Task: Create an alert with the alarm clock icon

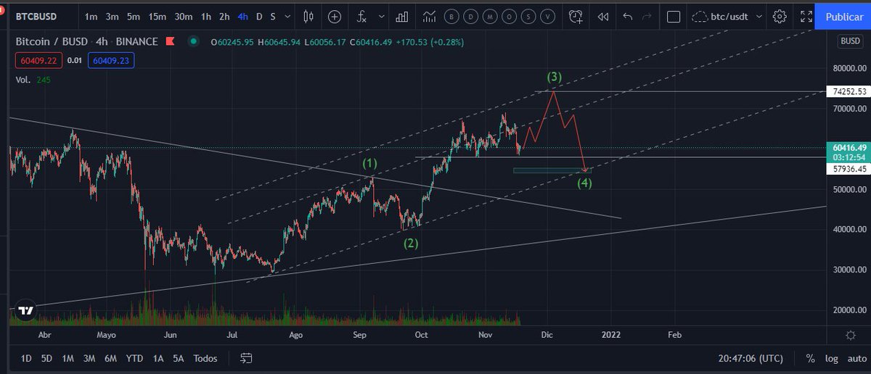Action: click(576, 16)
